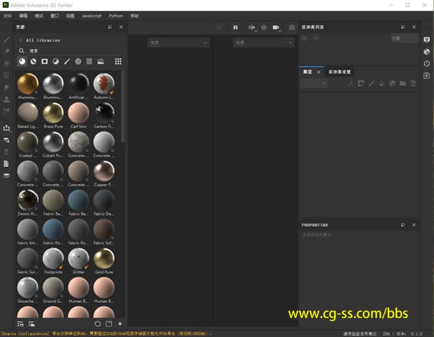
Task: Click the materials filter icon in assets
Action: (x=22, y=62)
